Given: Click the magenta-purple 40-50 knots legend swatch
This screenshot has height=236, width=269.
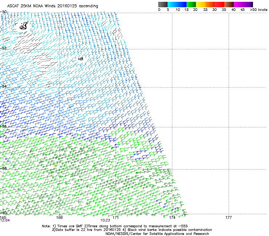Looking at the screenshot, I should pos(243,4).
